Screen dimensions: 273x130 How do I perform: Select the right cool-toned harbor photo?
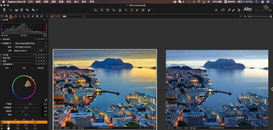pos(217,88)
